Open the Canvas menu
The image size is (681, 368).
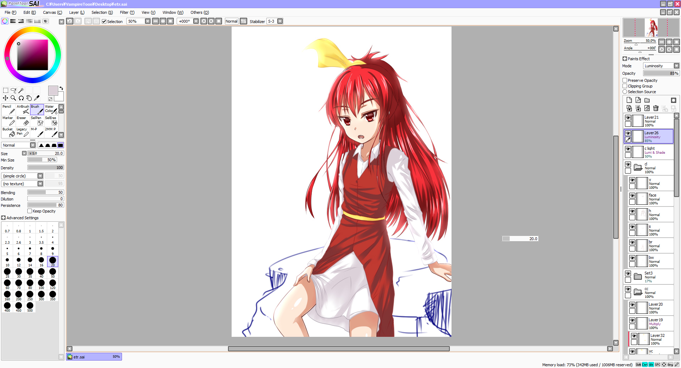click(x=52, y=12)
